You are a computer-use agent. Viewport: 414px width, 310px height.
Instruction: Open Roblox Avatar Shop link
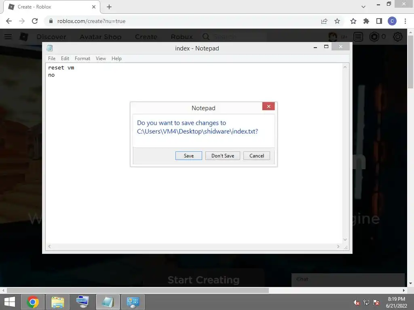click(101, 37)
